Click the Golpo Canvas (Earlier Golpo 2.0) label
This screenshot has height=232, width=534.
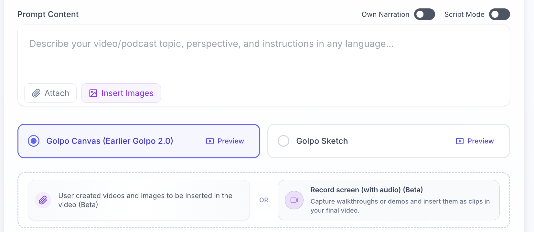[x=110, y=141]
